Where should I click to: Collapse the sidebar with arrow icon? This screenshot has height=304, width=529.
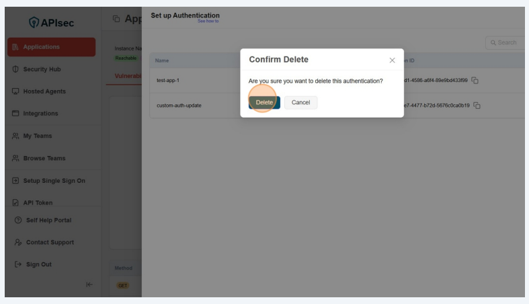89,284
